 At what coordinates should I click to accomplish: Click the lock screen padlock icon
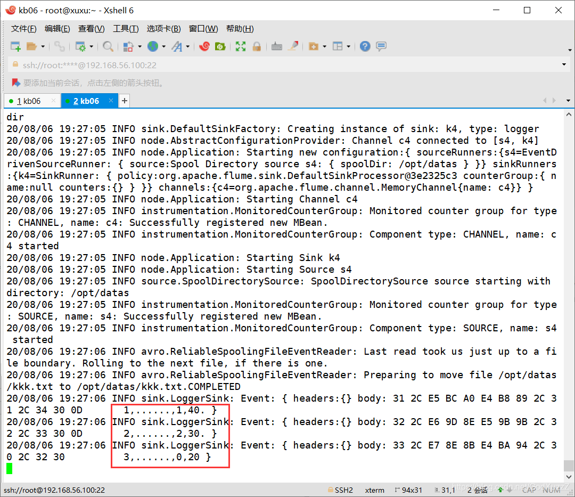tap(257, 46)
